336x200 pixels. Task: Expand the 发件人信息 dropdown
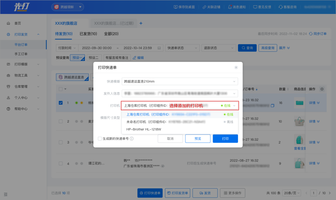pyautogui.click(x=179, y=94)
